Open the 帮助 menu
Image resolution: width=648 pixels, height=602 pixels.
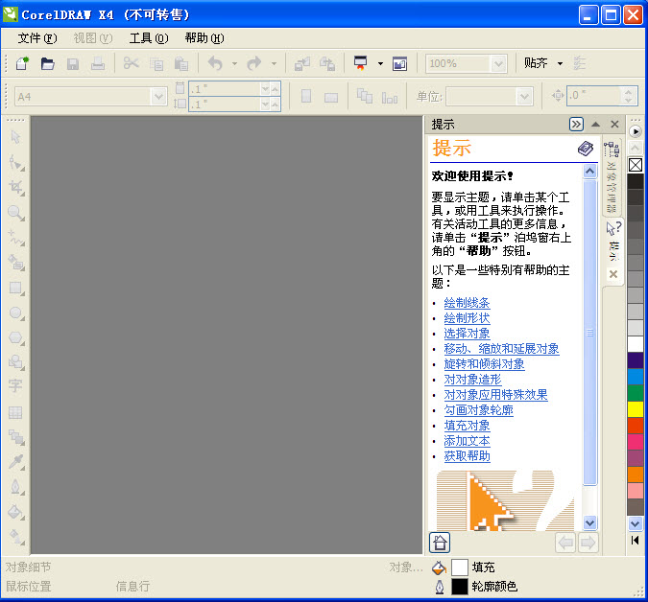click(204, 38)
